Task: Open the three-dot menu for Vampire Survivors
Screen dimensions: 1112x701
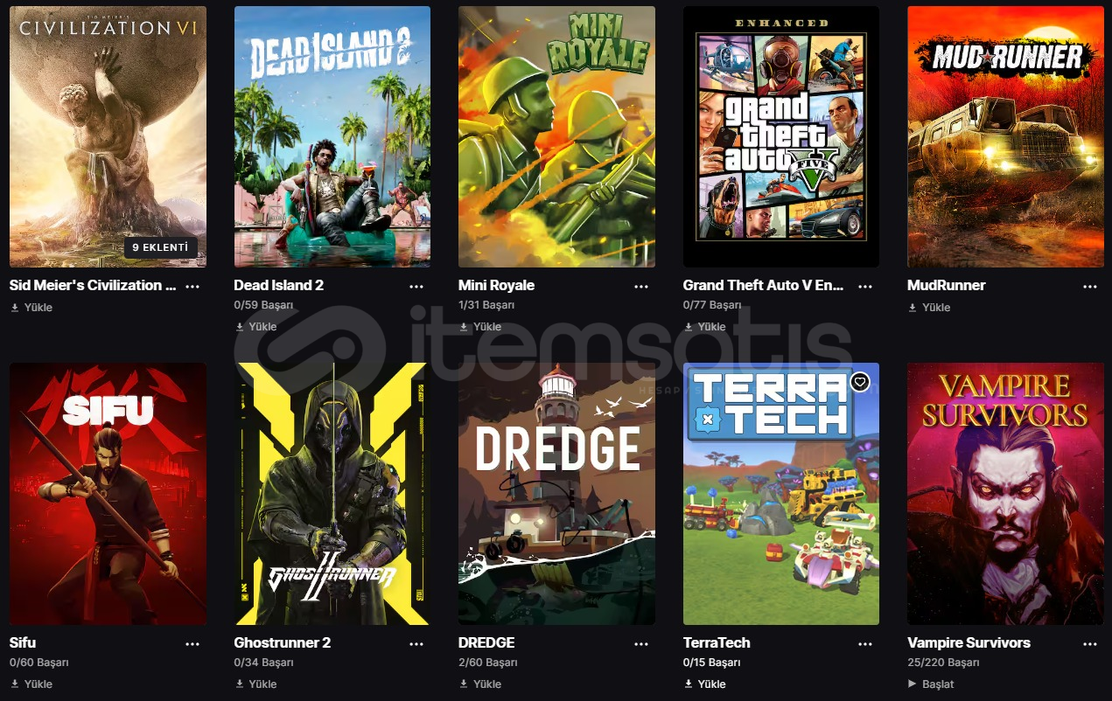Action: pos(1090,643)
